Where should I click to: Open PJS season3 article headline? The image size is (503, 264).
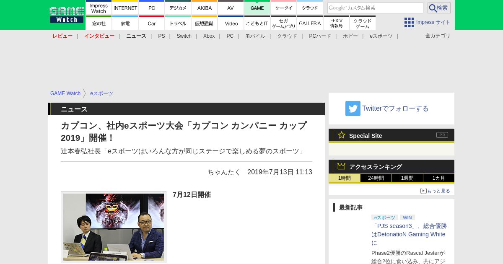pyautogui.click(x=409, y=234)
